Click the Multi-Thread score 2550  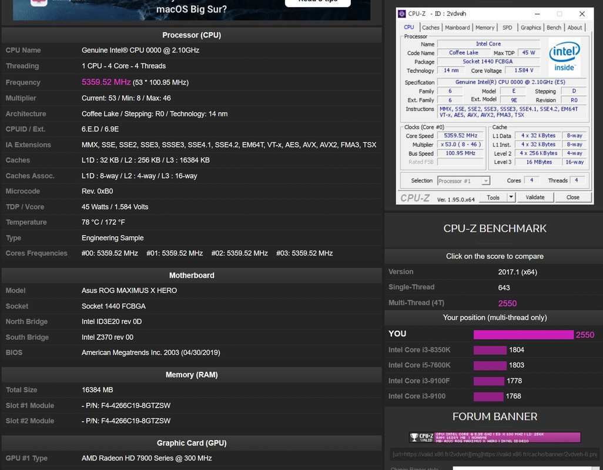(x=507, y=304)
